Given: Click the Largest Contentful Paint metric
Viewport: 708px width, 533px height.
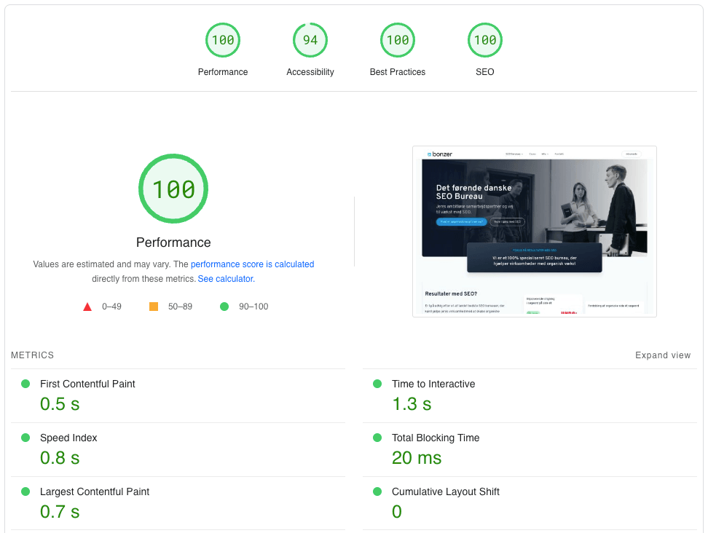Looking at the screenshot, I should pyautogui.click(x=95, y=491).
